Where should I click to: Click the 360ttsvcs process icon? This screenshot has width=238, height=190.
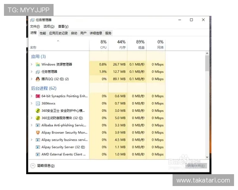[38, 103]
